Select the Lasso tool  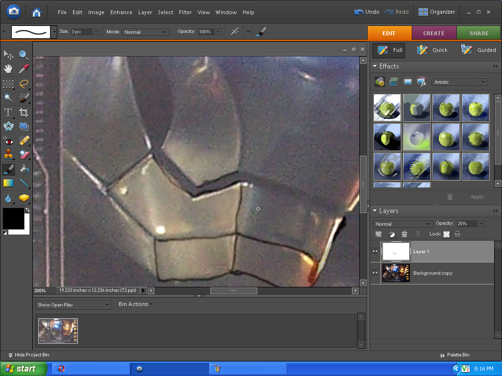coord(24,84)
